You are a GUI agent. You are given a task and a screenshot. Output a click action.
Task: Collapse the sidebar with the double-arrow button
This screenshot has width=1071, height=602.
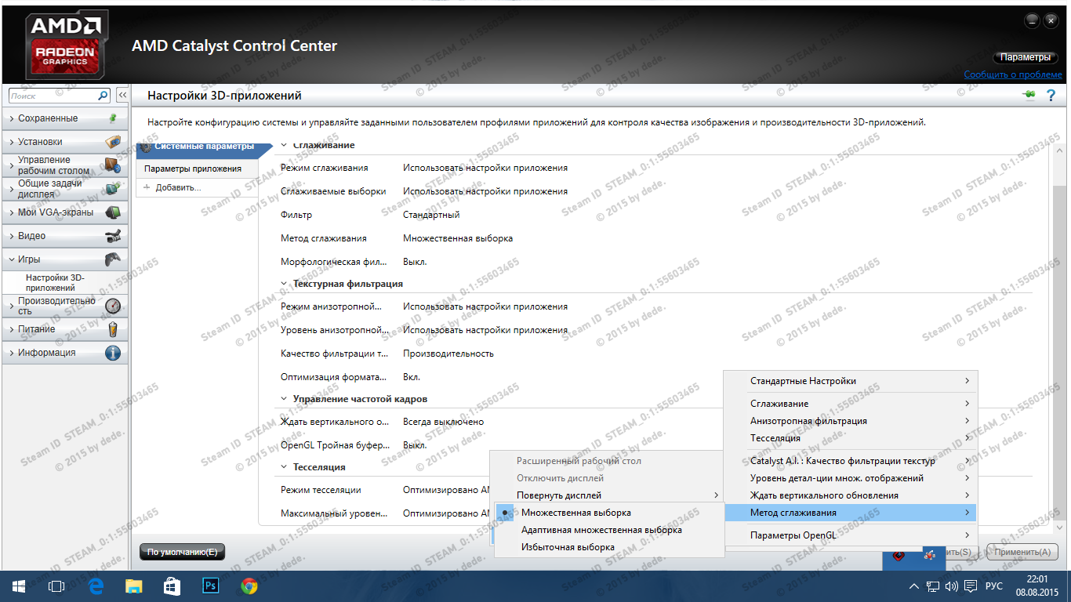click(x=122, y=96)
